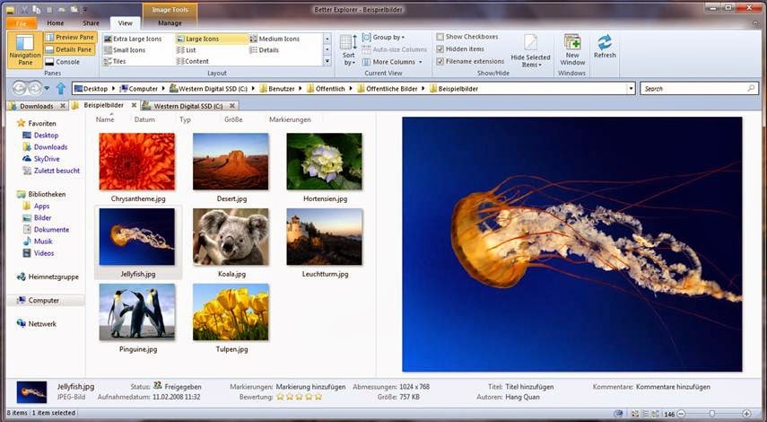The height and width of the screenshot is (422, 767).
Task: Open Desktop in Favoriten
Action: pyautogui.click(x=46, y=135)
